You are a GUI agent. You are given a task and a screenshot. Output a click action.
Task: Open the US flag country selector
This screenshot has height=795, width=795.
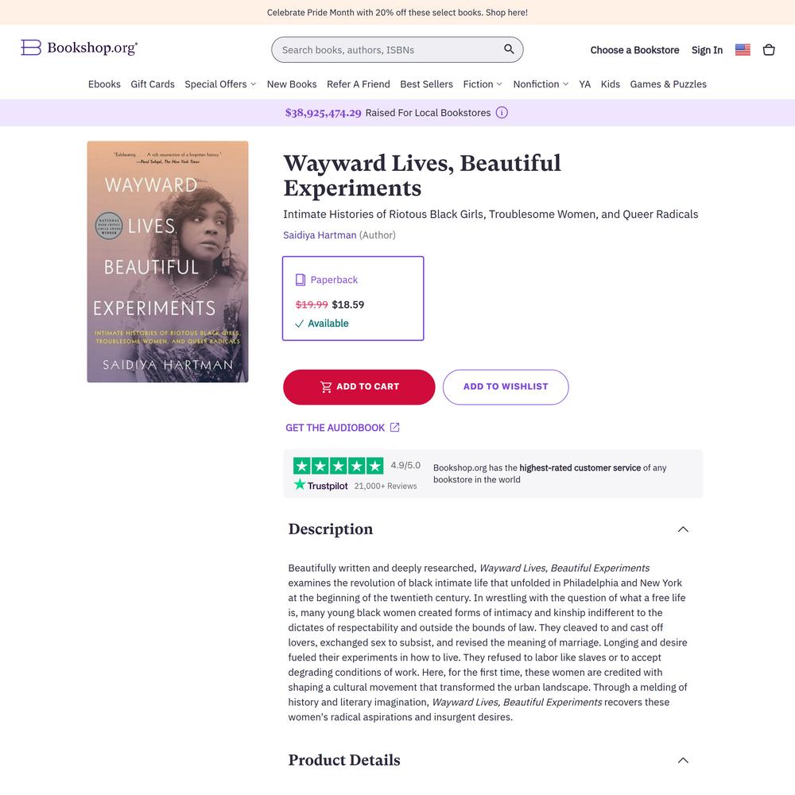[743, 49]
